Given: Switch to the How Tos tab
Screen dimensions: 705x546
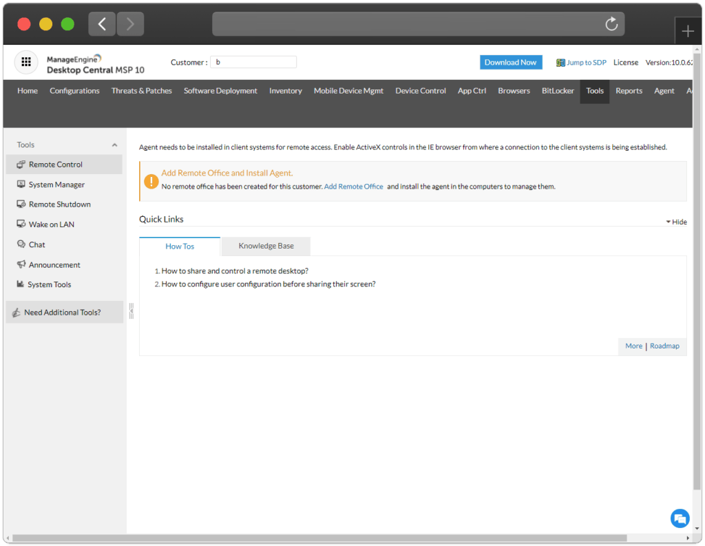Looking at the screenshot, I should point(180,246).
